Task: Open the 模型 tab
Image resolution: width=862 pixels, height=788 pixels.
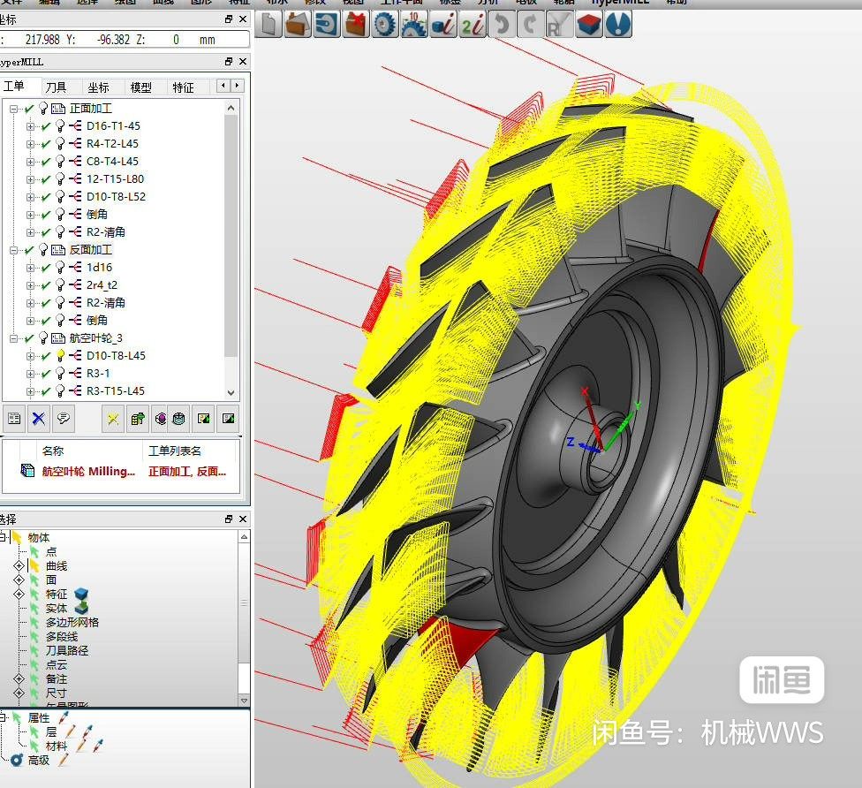Action: point(140,87)
